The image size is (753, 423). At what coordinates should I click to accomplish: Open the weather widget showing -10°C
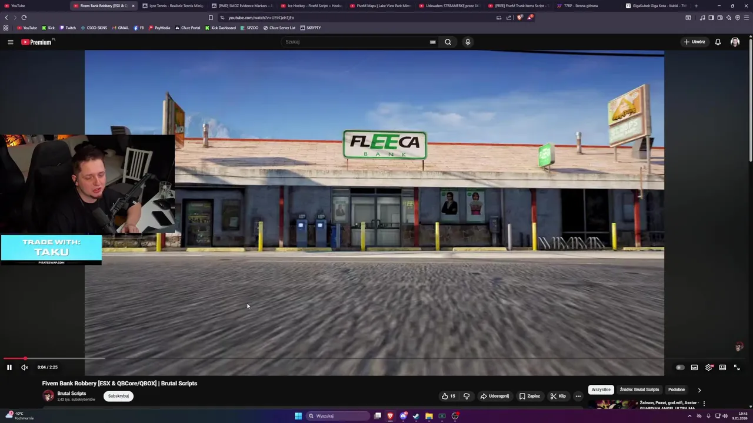coord(19,416)
